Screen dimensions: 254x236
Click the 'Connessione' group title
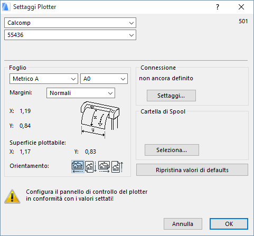click(158, 68)
